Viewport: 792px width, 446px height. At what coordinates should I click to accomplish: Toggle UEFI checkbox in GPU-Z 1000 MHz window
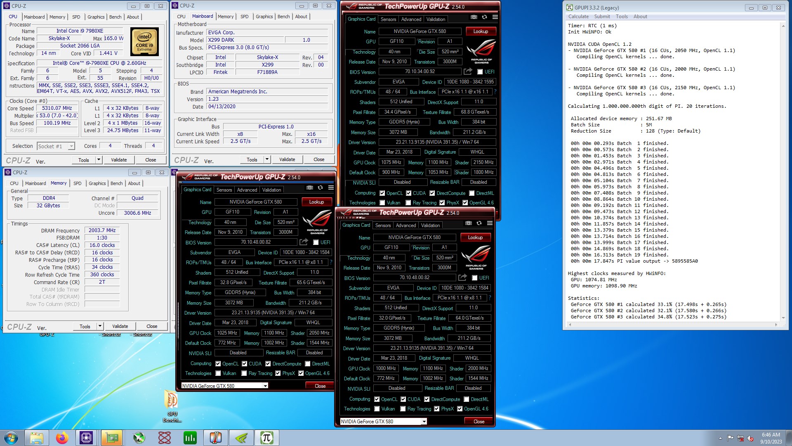tap(475, 278)
